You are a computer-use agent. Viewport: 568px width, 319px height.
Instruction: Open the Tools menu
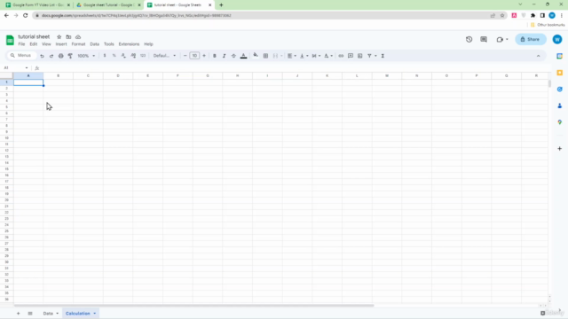point(108,44)
